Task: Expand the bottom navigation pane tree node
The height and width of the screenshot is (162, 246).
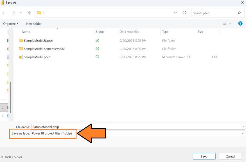Action: tap(3, 116)
